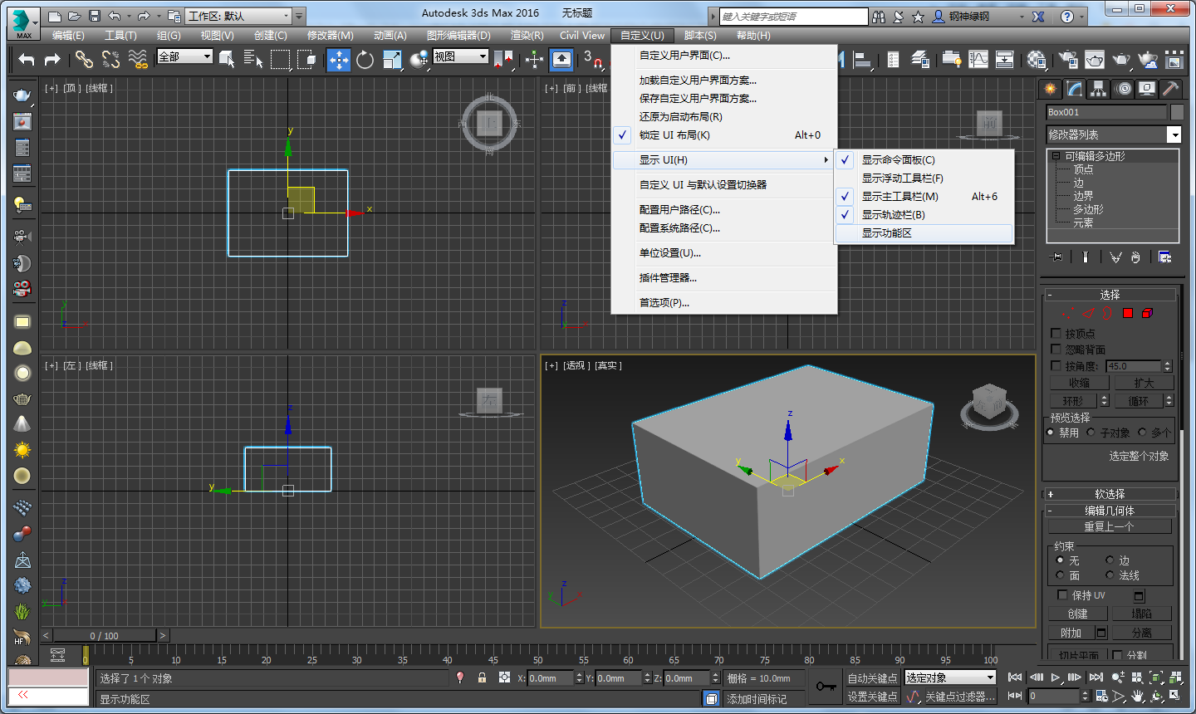Select the 边 constraint radio button
The width and height of the screenshot is (1196, 714).
[1110, 560]
